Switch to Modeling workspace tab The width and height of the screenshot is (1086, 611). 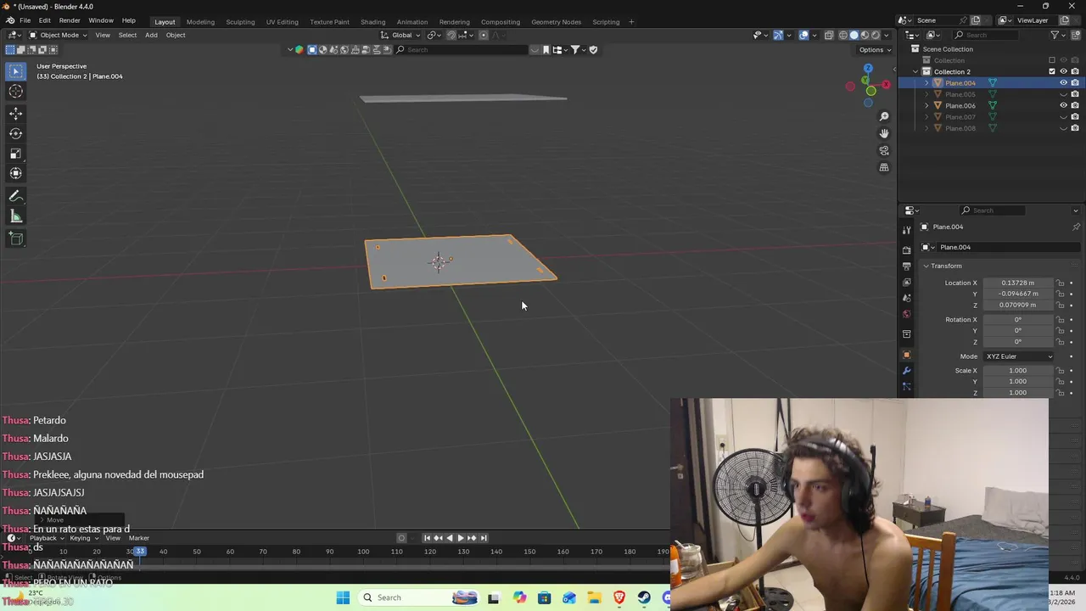coord(200,21)
